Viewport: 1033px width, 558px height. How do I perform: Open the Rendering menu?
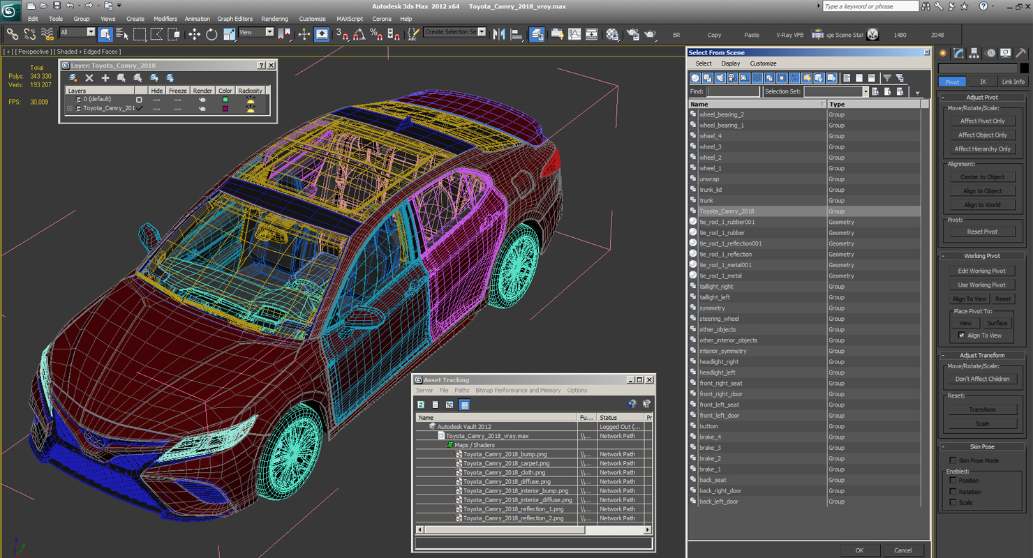coord(274,19)
